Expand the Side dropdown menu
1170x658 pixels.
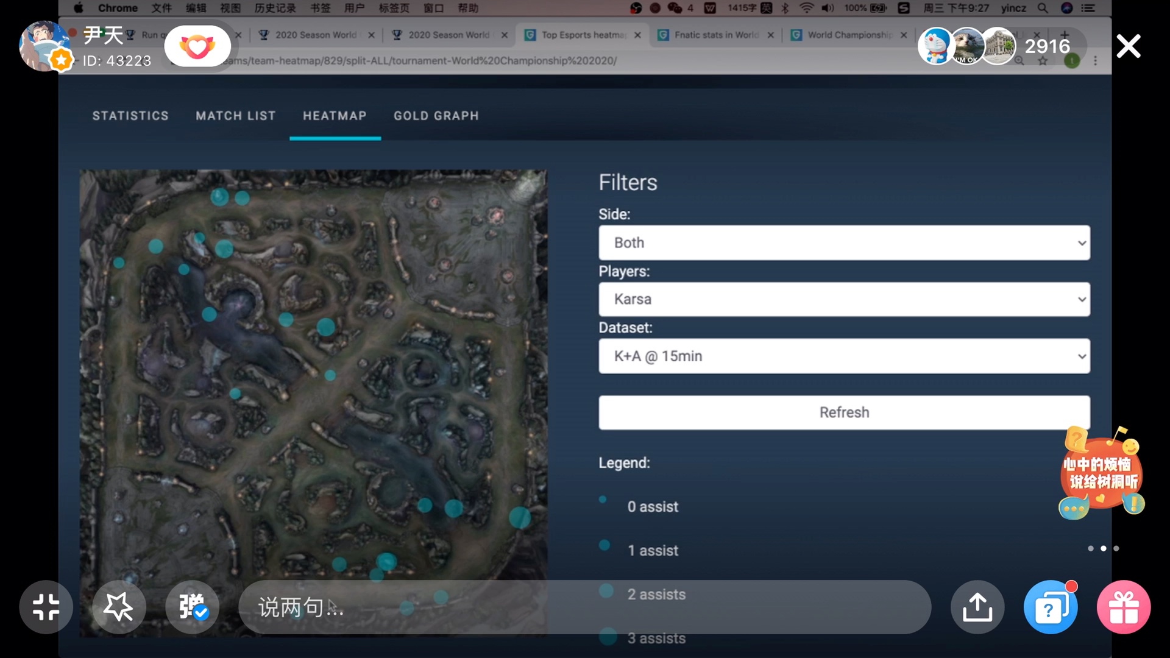point(844,242)
